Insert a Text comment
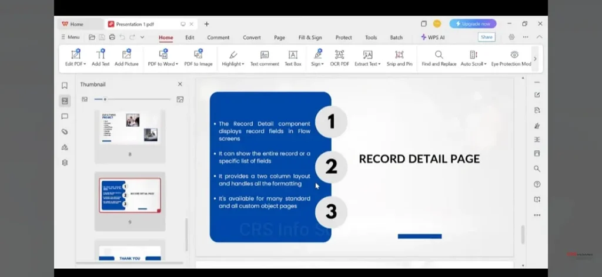 pyautogui.click(x=265, y=58)
